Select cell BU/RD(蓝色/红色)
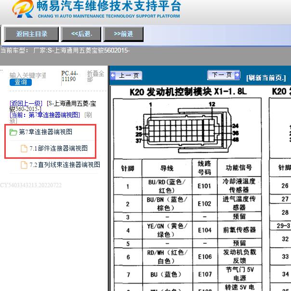 [167, 186]
